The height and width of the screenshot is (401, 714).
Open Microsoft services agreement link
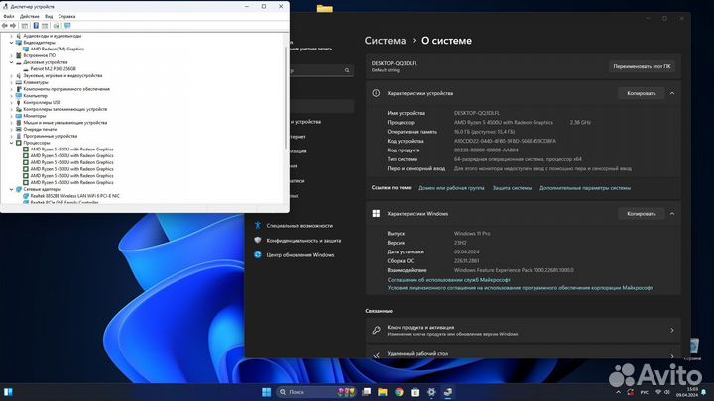pyautogui.click(x=448, y=280)
